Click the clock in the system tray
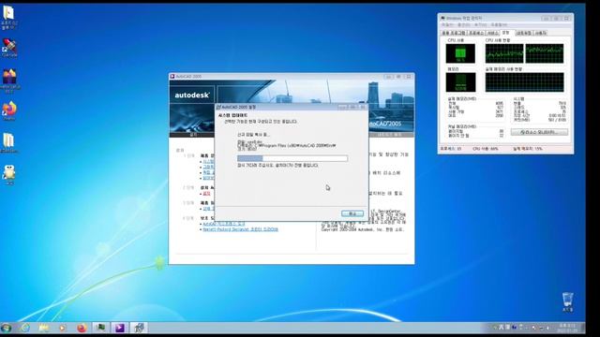Image resolution: width=600 pixels, height=337 pixels. (567, 328)
